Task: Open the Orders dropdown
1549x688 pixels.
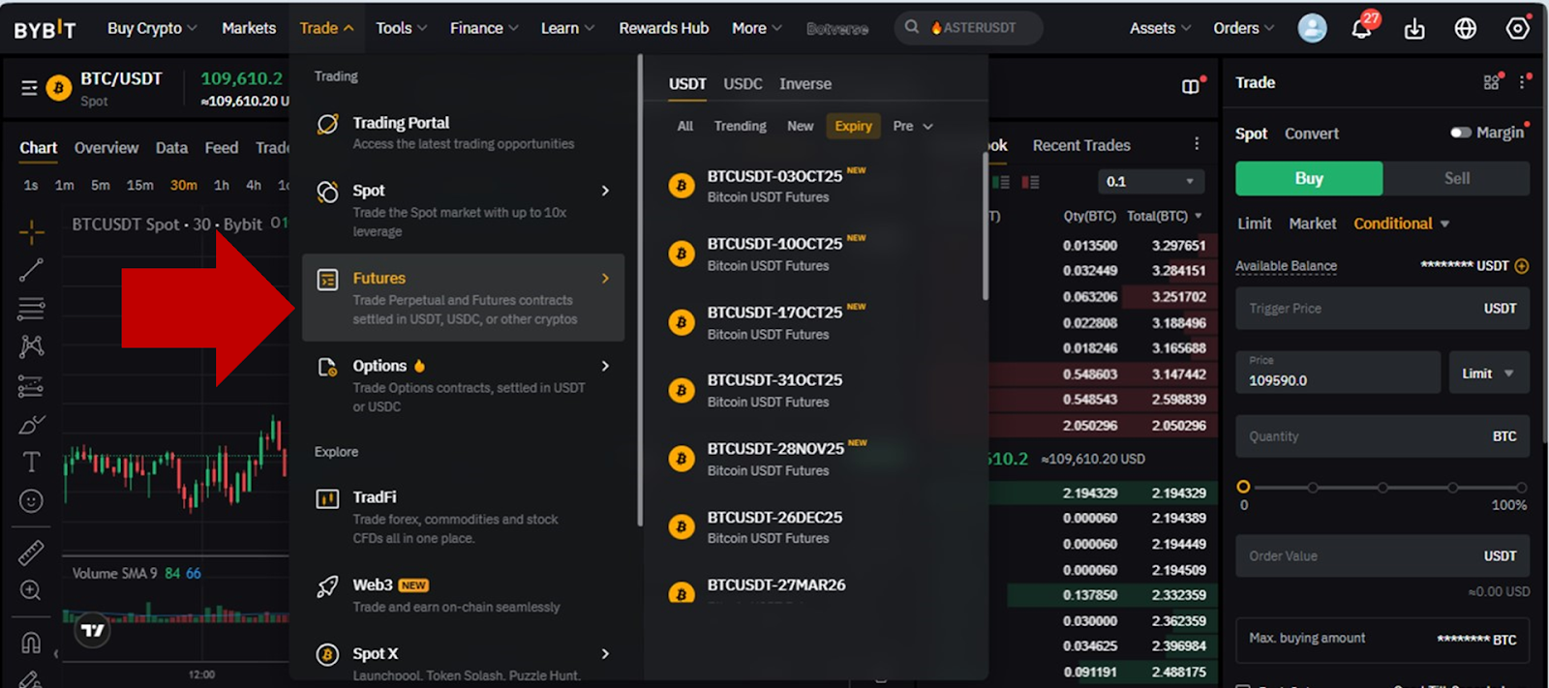Action: [x=1244, y=28]
